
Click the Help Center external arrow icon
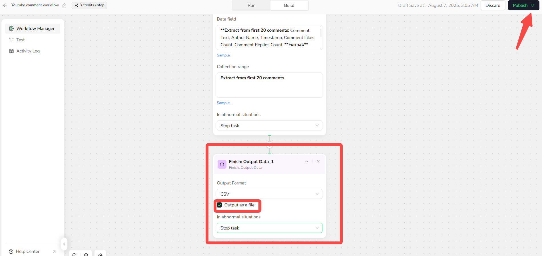[x=54, y=251]
